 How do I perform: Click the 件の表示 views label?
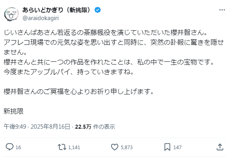(104, 127)
